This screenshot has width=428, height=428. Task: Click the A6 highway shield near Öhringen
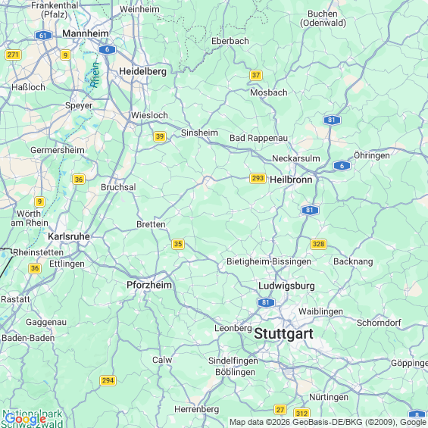tap(342, 166)
